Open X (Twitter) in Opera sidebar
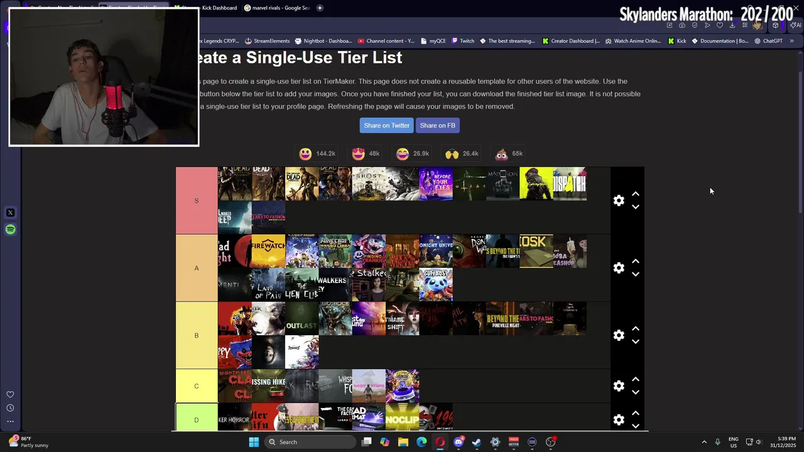 click(10, 213)
